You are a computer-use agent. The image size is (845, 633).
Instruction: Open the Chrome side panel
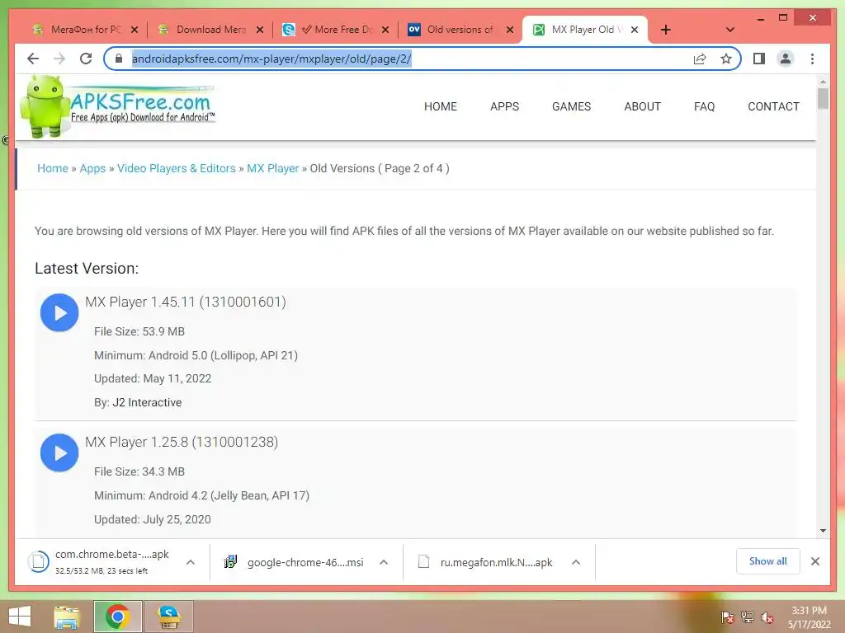pos(759,59)
